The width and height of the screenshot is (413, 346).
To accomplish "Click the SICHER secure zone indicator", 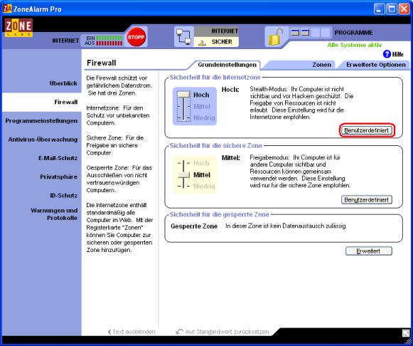I will [x=216, y=42].
